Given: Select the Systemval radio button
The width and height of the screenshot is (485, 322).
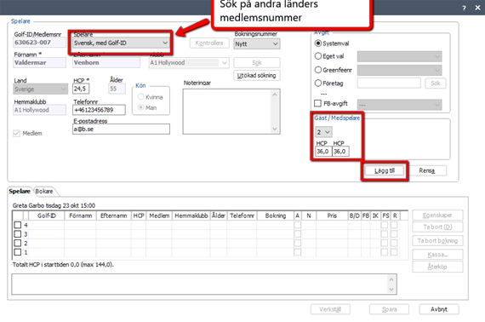Looking at the screenshot, I should 318,43.
